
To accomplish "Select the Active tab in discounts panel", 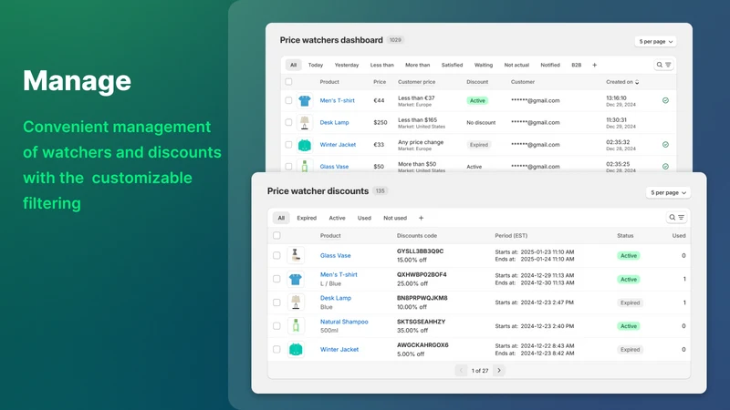I will click(337, 218).
